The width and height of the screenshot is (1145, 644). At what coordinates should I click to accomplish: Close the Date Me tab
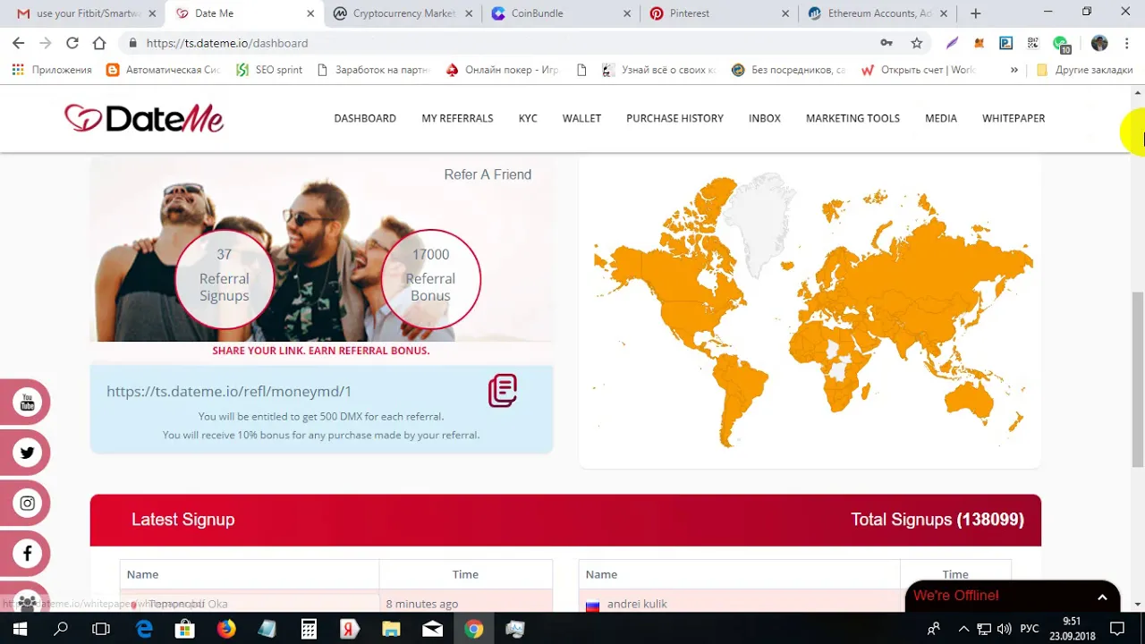point(310,13)
